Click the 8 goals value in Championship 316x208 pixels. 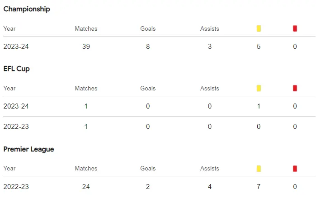pos(148,47)
